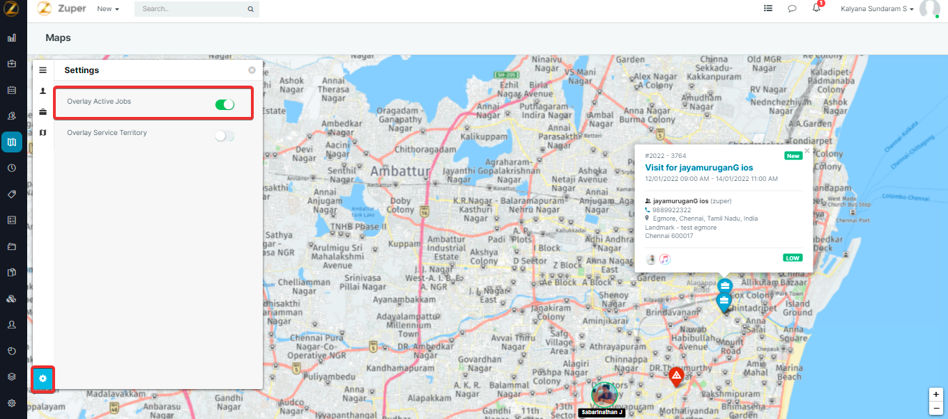Viewport: 948px width, 419px height.
Task: Open the cubes icon in dark sidebar
Action: click(12, 299)
